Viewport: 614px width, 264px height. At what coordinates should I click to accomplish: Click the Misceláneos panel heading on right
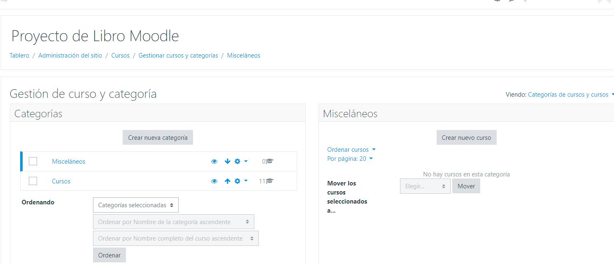pyautogui.click(x=350, y=114)
